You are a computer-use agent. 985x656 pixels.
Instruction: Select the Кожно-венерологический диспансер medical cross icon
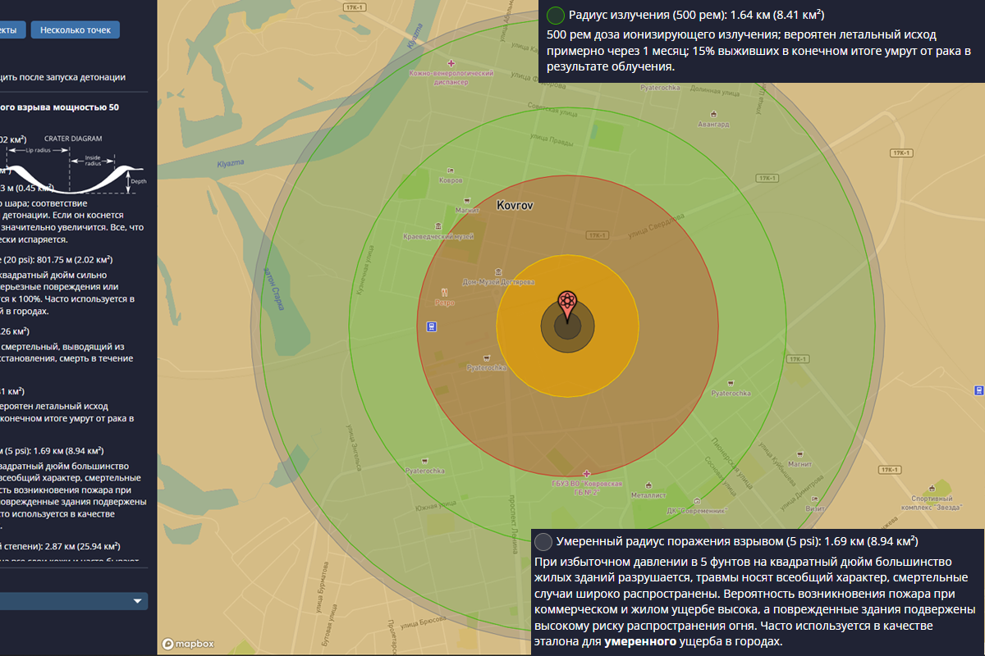(x=449, y=63)
